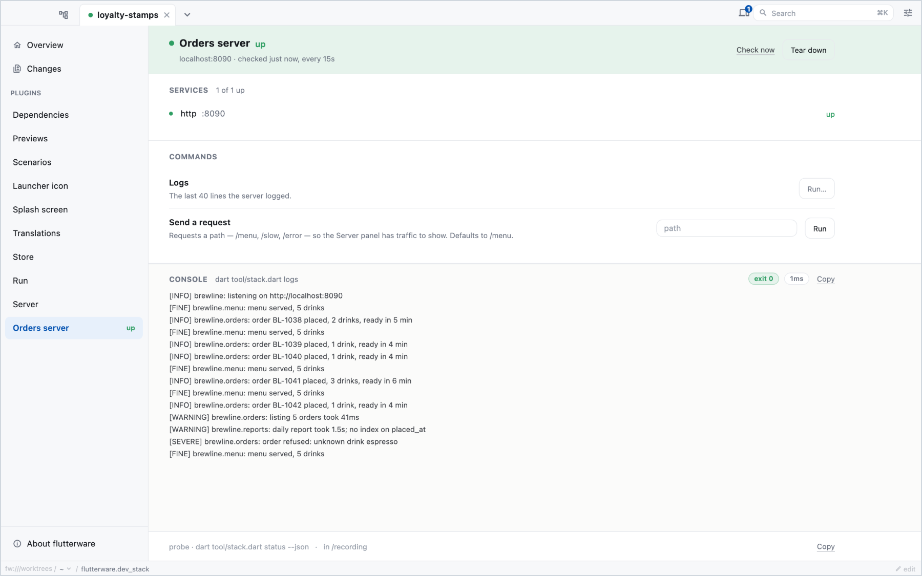This screenshot has width=922, height=576.
Task: Click log line for order BL-1038
Action: (290, 320)
